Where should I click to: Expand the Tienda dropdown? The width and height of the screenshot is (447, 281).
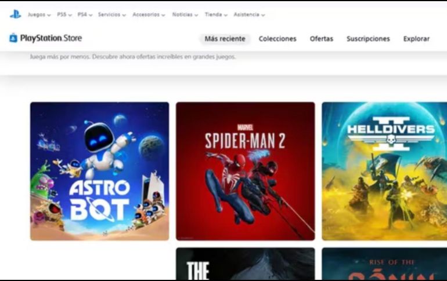tap(216, 14)
